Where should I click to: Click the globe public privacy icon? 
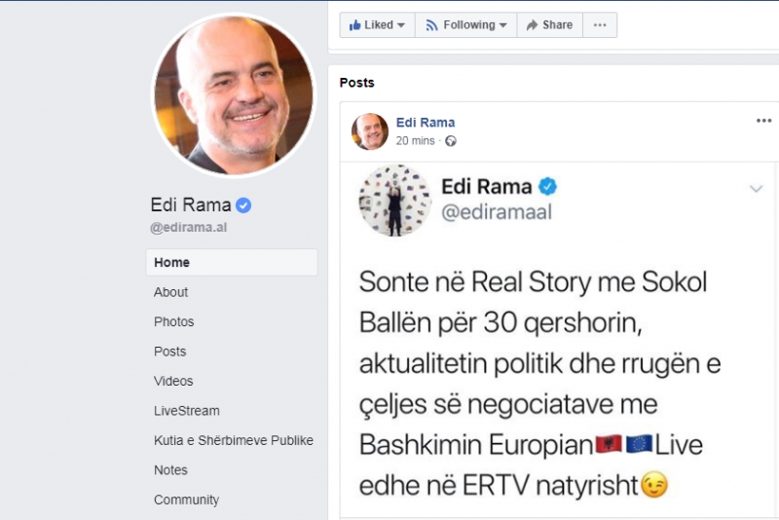451,141
